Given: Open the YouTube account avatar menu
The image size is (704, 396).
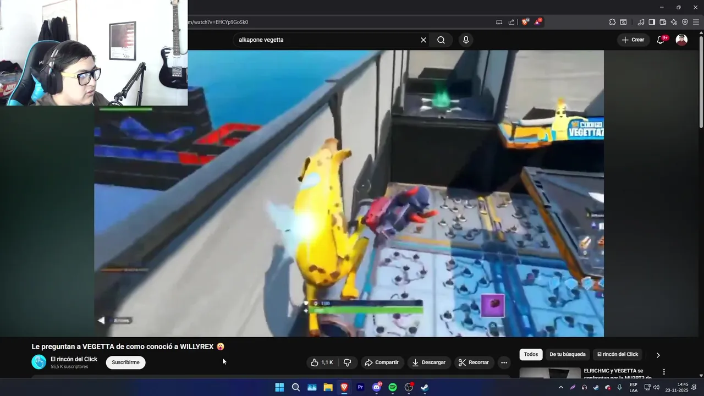Looking at the screenshot, I should pyautogui.click(x=681, y=40).
